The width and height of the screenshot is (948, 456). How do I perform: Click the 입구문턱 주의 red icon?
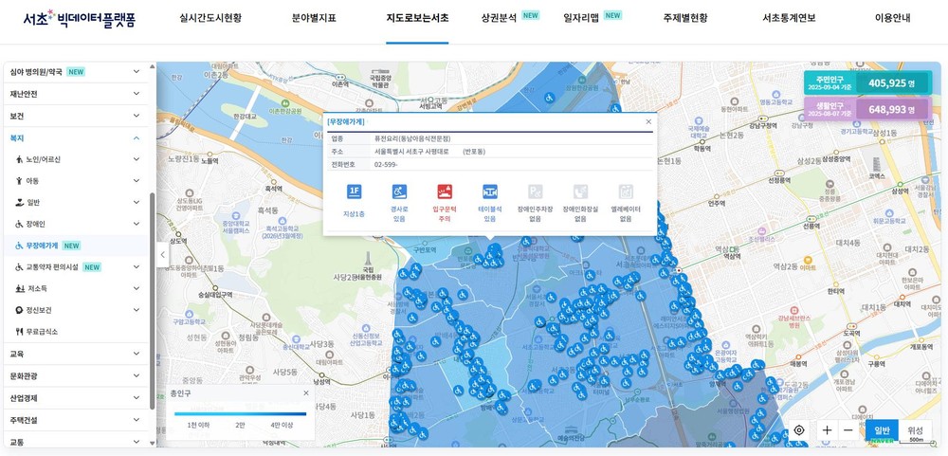[x=445, y=192]
